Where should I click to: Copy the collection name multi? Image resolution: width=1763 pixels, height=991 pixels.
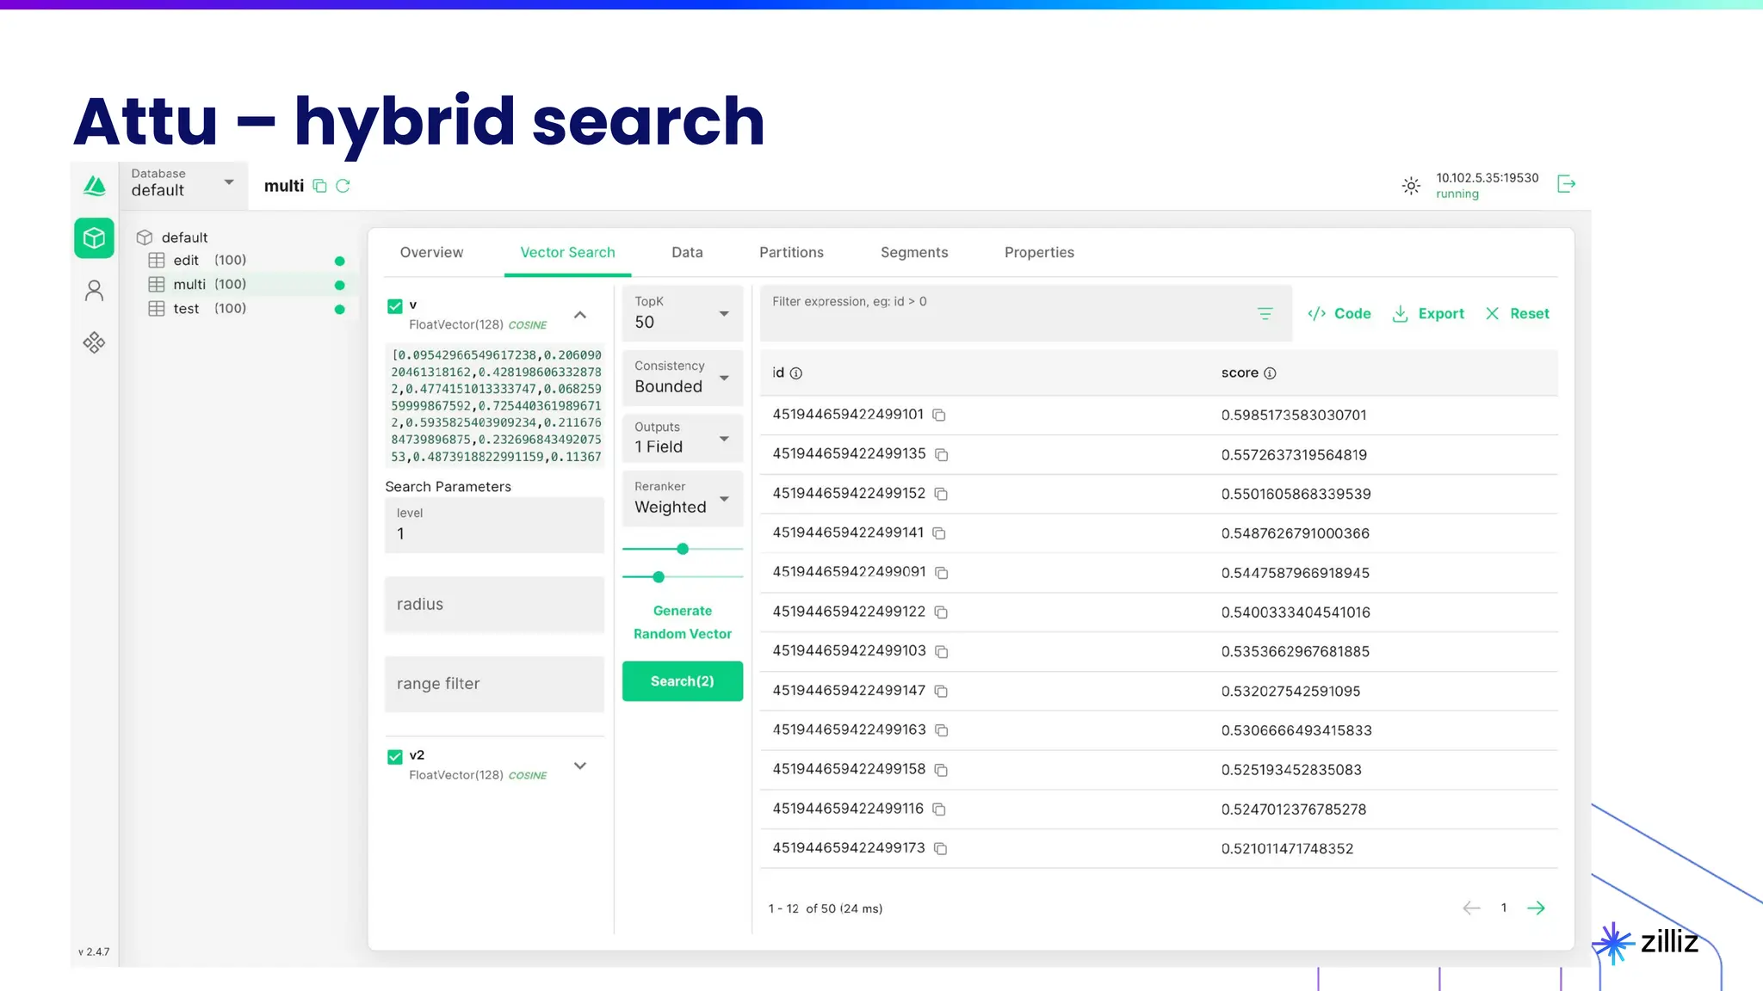pyautogui.click(x=319, y=186)
